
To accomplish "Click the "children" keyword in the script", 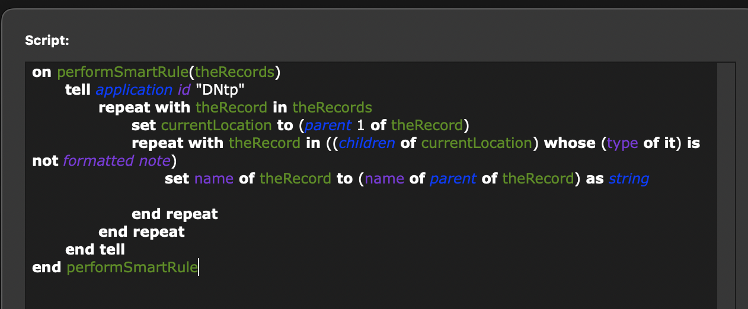I will (x=367, y=143).
